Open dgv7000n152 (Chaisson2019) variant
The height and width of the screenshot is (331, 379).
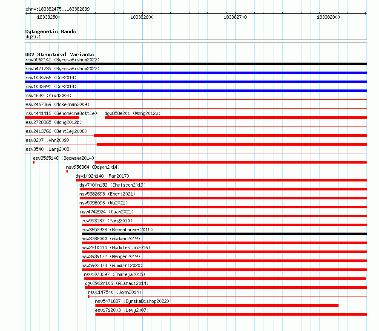coord(113,185)
